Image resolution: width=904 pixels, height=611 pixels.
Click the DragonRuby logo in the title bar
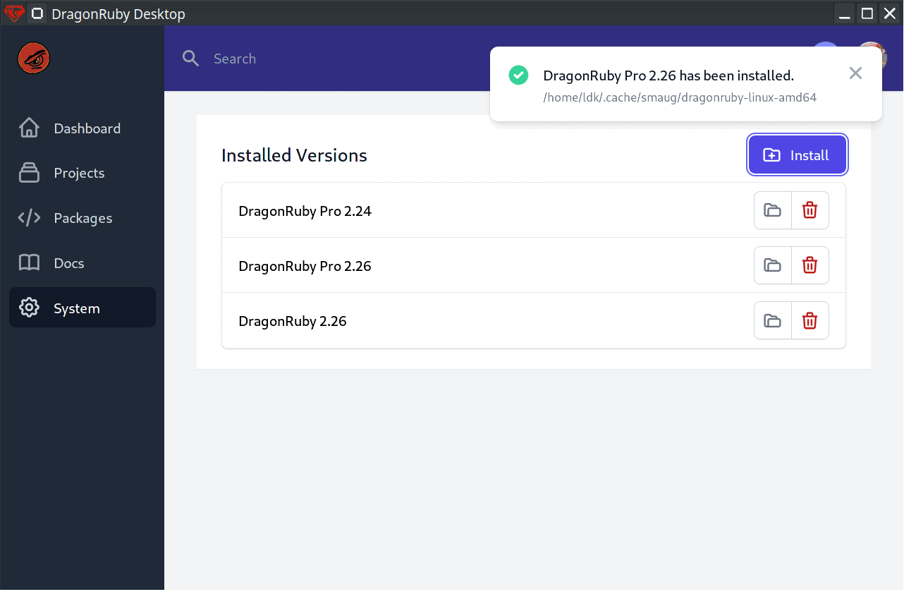[14, 13]
